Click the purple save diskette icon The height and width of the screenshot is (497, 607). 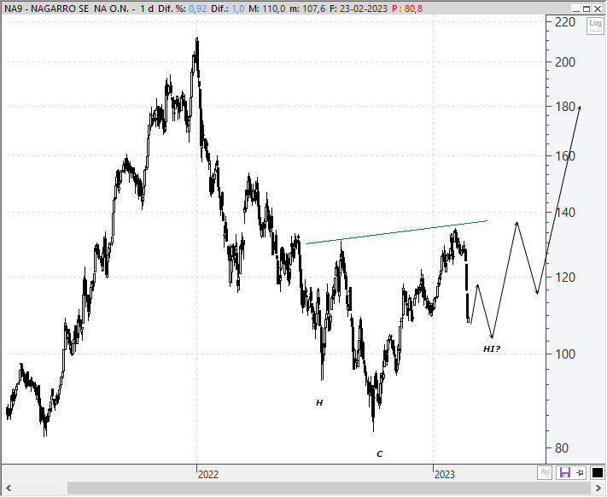point(564,472)
